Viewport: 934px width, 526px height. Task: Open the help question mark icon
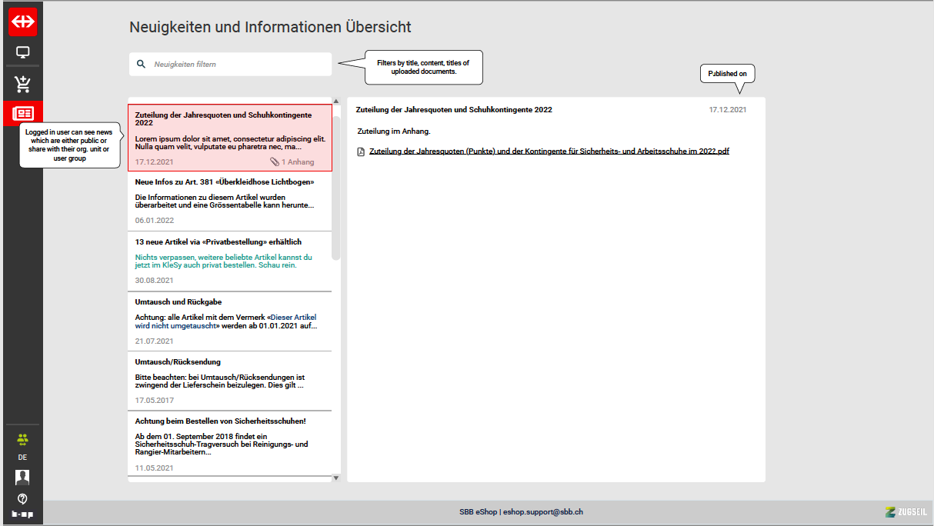[x=22, y=499]
